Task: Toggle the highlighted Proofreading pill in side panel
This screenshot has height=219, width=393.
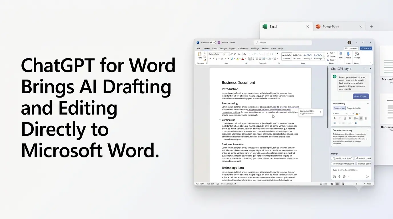Action: [x=339, y=108]
